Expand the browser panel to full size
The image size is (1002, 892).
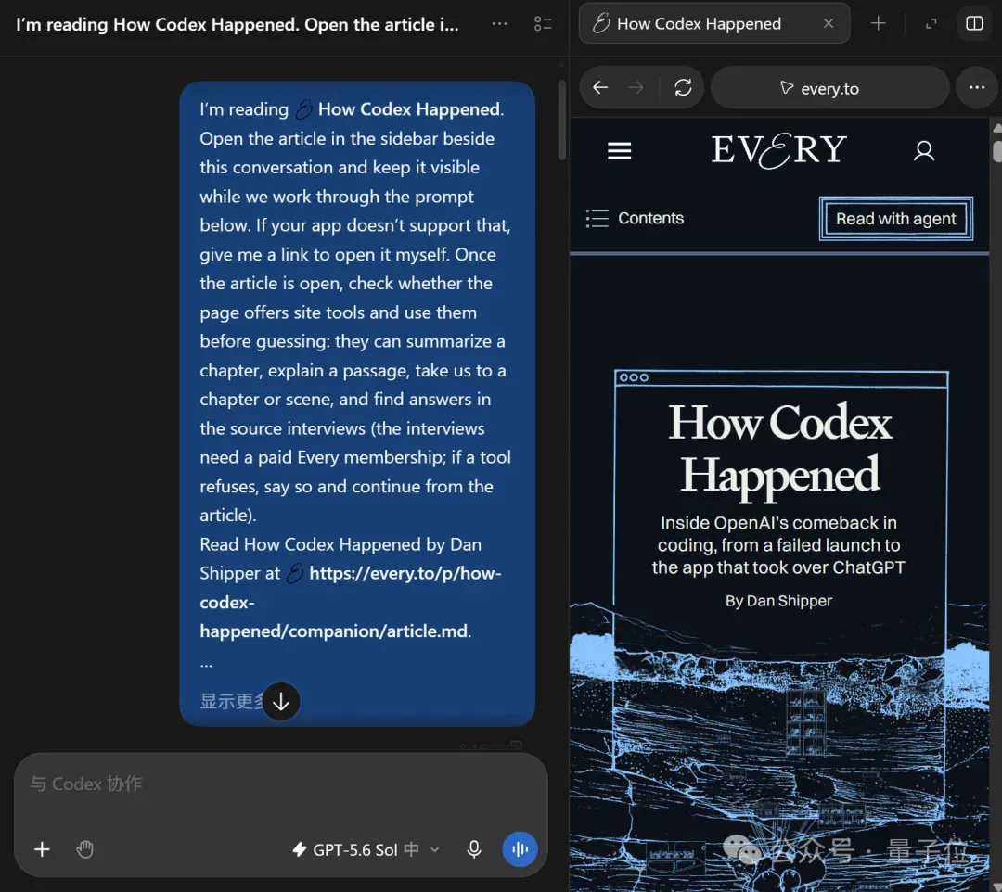click(931, 23)
